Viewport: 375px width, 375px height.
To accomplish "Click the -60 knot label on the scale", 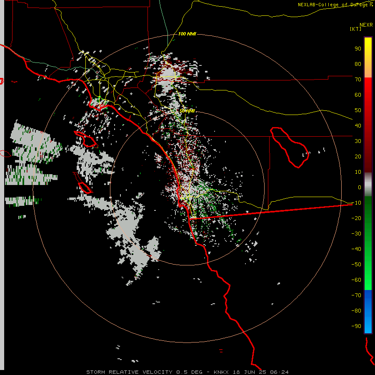I will point(356,280).
